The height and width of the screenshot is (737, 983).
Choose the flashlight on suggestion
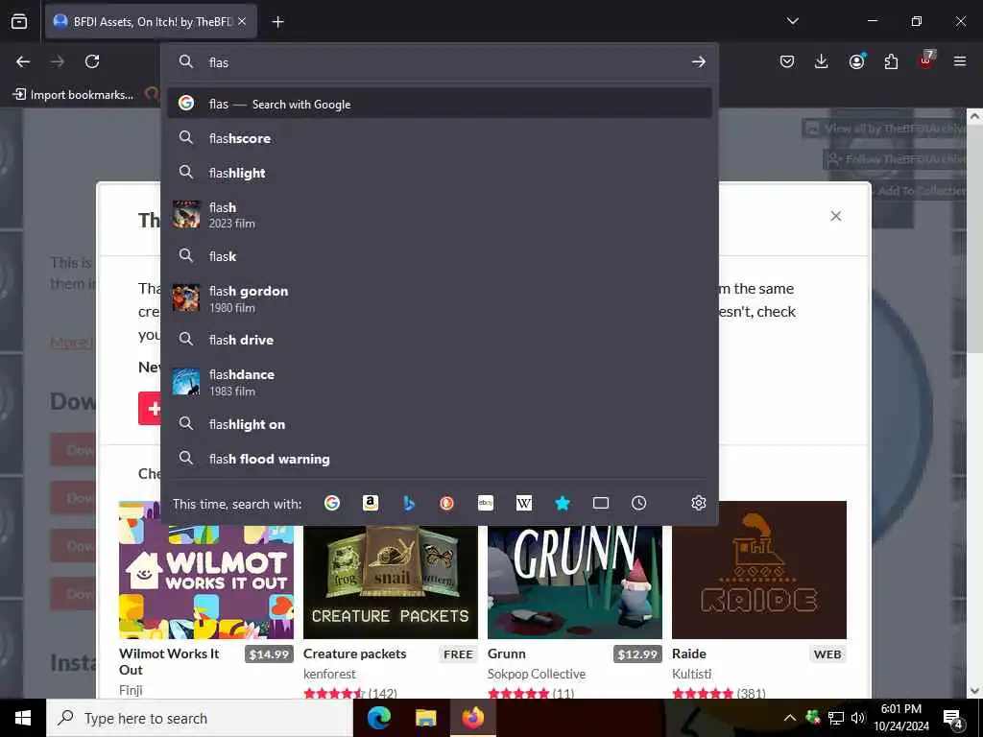[440, 424]
